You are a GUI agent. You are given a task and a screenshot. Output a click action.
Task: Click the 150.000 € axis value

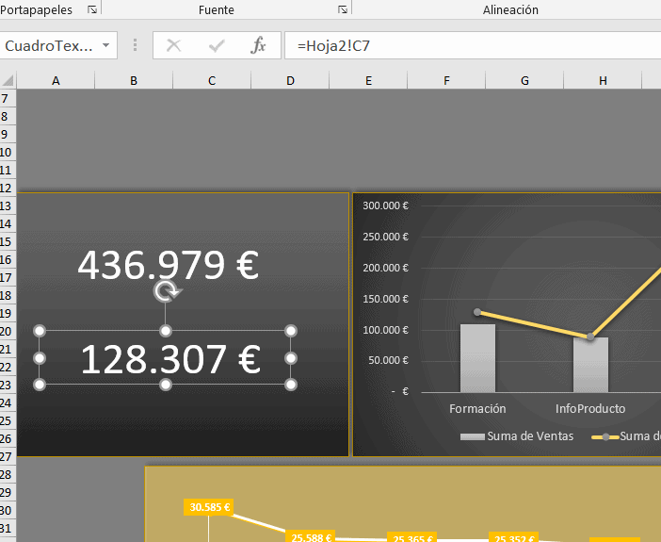(386, 299)
